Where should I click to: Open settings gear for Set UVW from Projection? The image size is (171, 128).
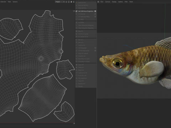(95, 11)
